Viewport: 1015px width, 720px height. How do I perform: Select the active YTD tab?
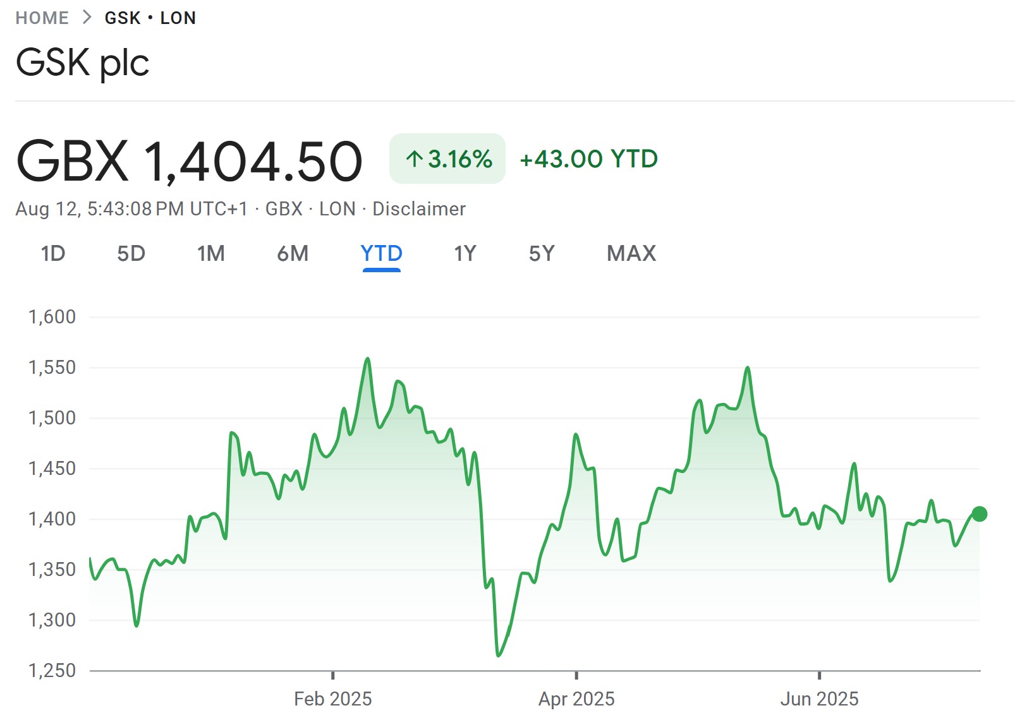[x=381, y=253]
